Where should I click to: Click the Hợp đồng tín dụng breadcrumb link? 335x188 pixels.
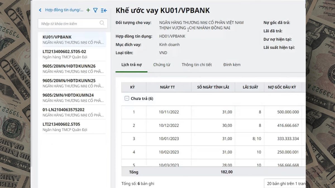click(64, 10)
